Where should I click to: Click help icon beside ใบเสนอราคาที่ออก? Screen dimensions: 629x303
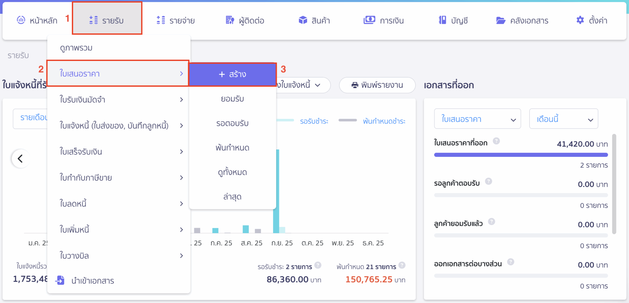tap(496, 141)
